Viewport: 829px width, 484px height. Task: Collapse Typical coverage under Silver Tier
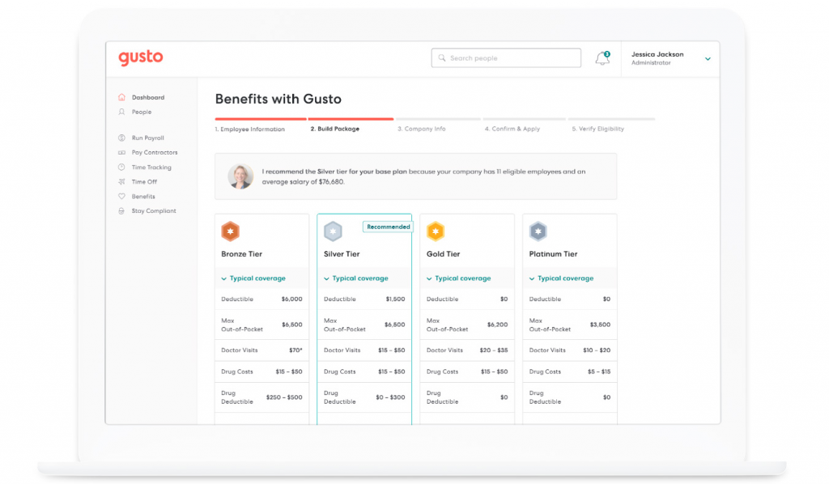click(x=356, y=278)
